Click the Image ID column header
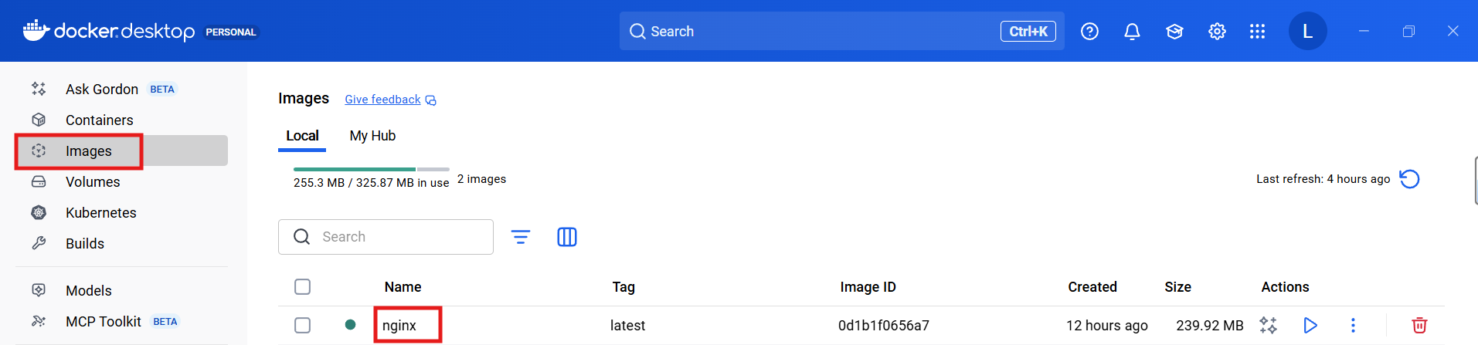 point(868,287)
